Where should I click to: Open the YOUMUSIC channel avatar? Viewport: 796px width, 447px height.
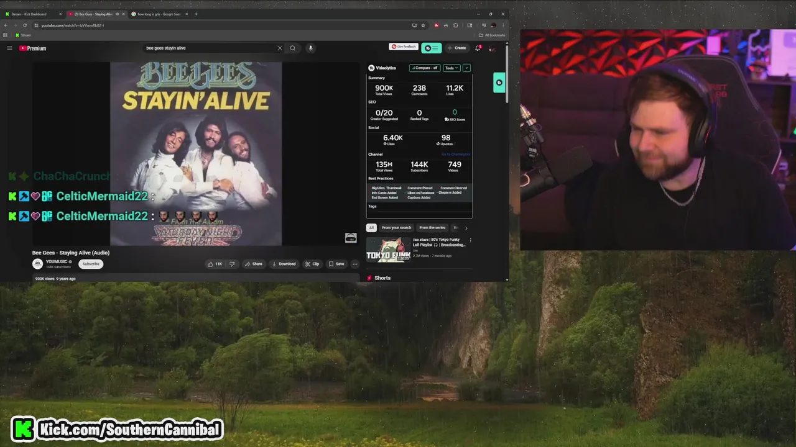37,264
